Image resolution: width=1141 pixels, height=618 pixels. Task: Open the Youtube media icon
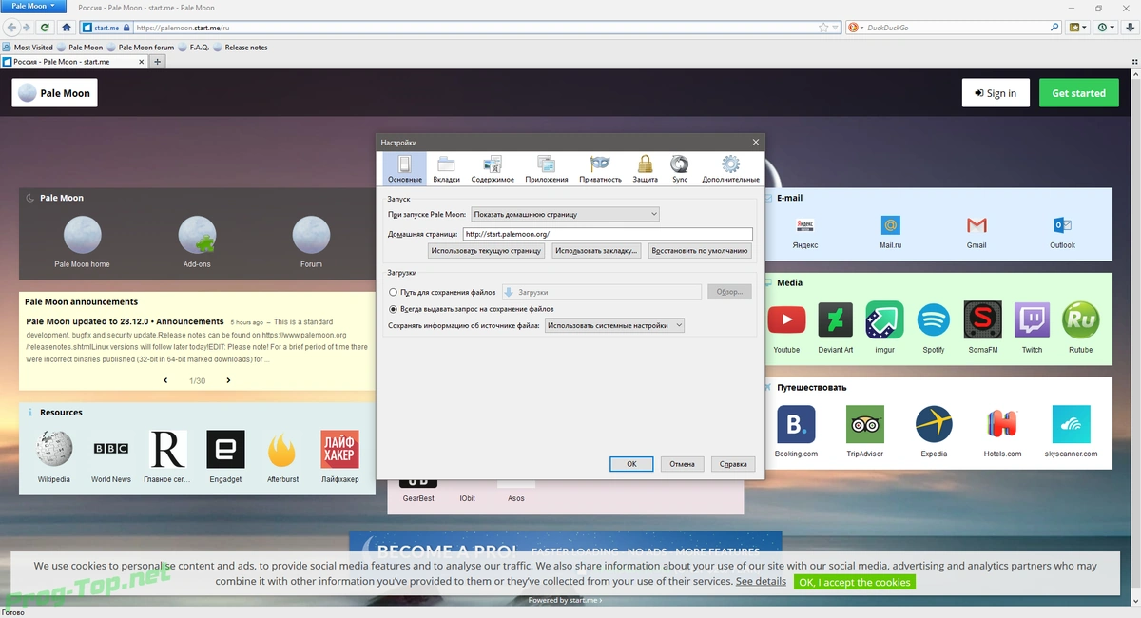(786, 320)
